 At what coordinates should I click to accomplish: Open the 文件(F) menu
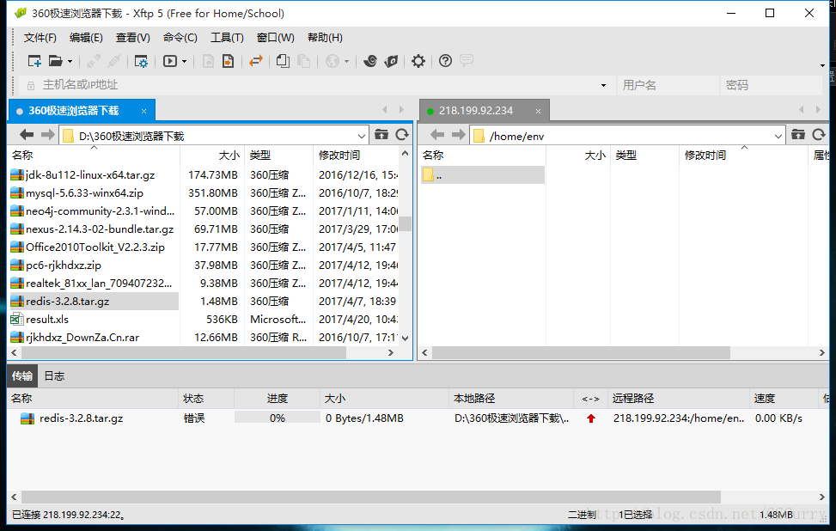(40, 38)
